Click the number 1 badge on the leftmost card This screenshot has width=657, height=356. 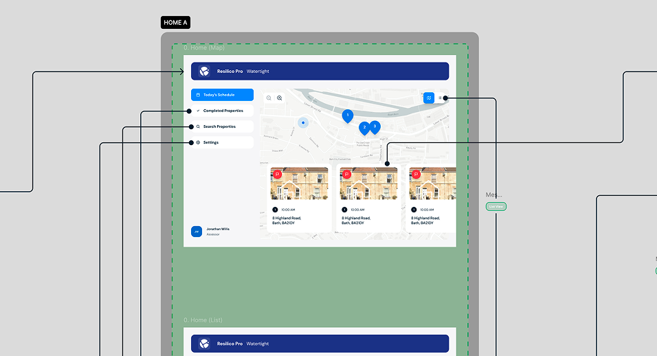coord(275,210)
